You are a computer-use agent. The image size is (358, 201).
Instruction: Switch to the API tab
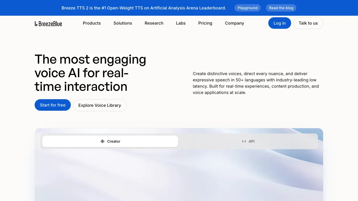[248, 141]
